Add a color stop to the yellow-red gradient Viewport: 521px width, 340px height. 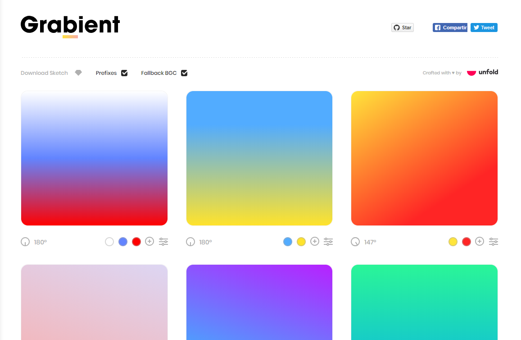(480, 242)
